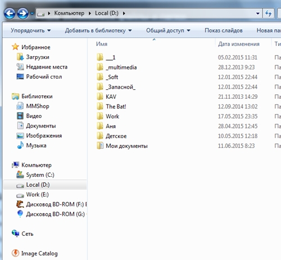
Task: Open the Общий доступ menu
Action: [168, 30]
